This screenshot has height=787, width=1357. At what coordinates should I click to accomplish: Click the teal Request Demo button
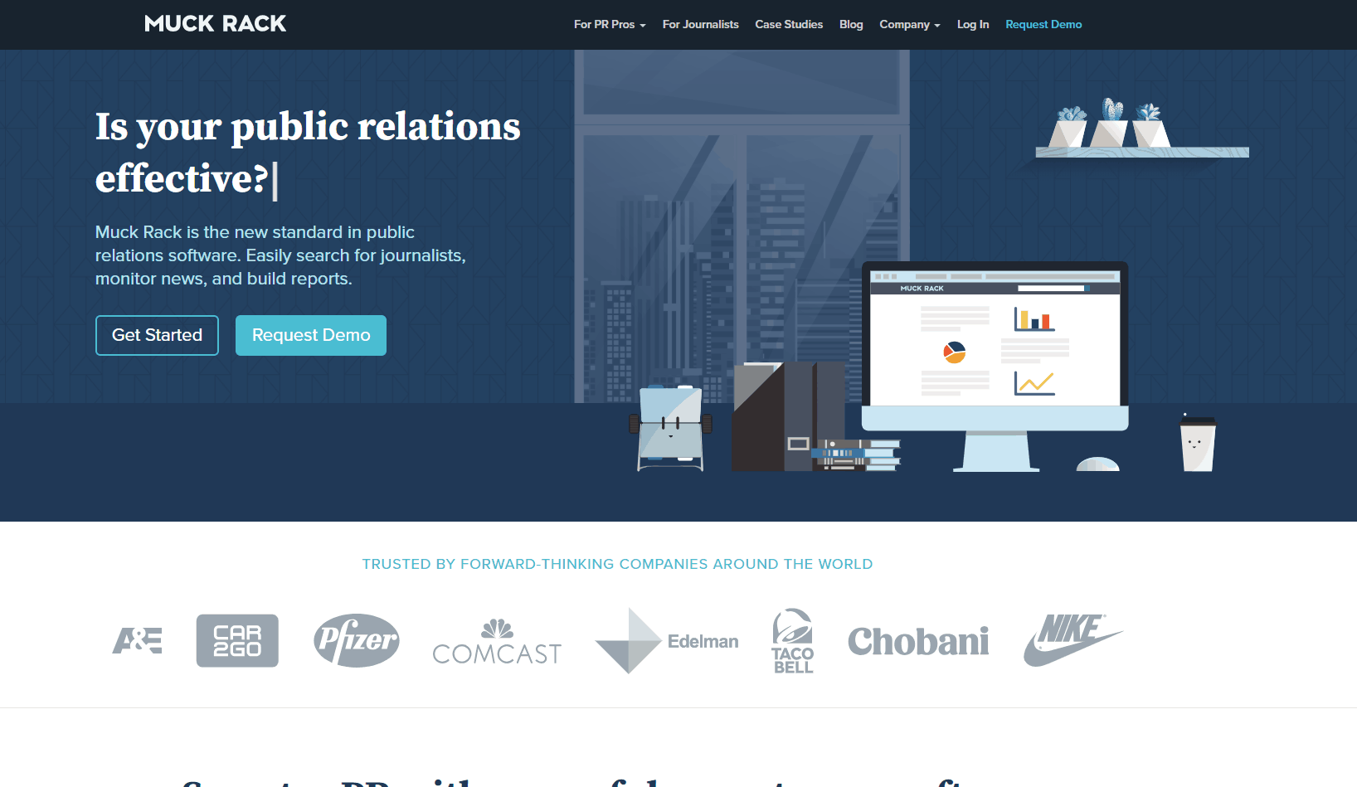(x=311, y=335)
